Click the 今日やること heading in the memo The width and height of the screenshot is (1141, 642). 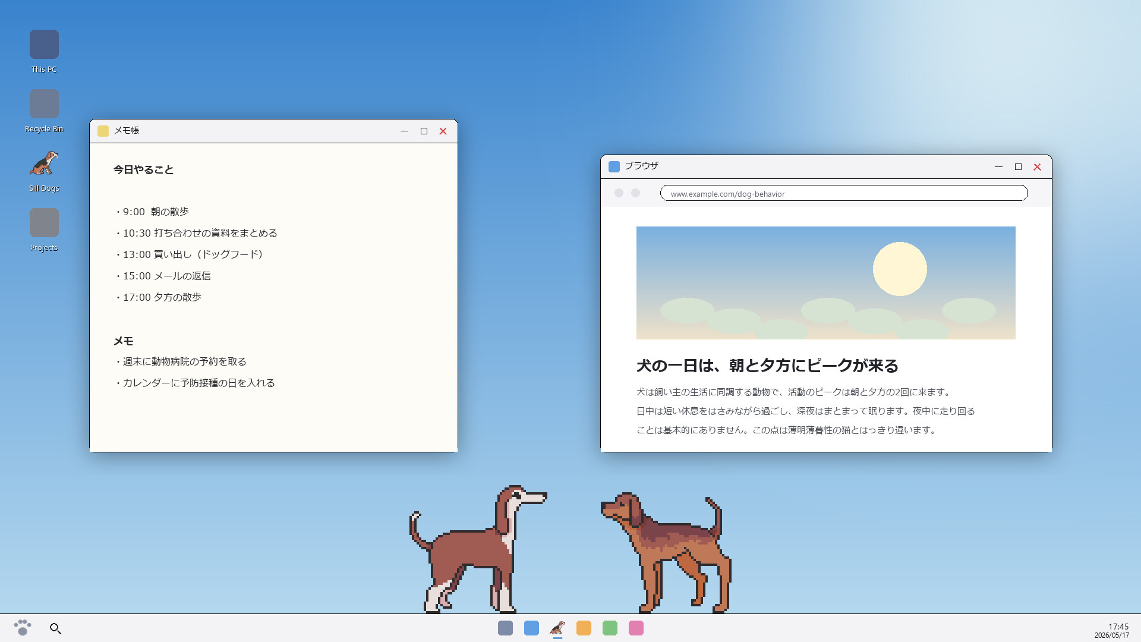tap(144, 170)
